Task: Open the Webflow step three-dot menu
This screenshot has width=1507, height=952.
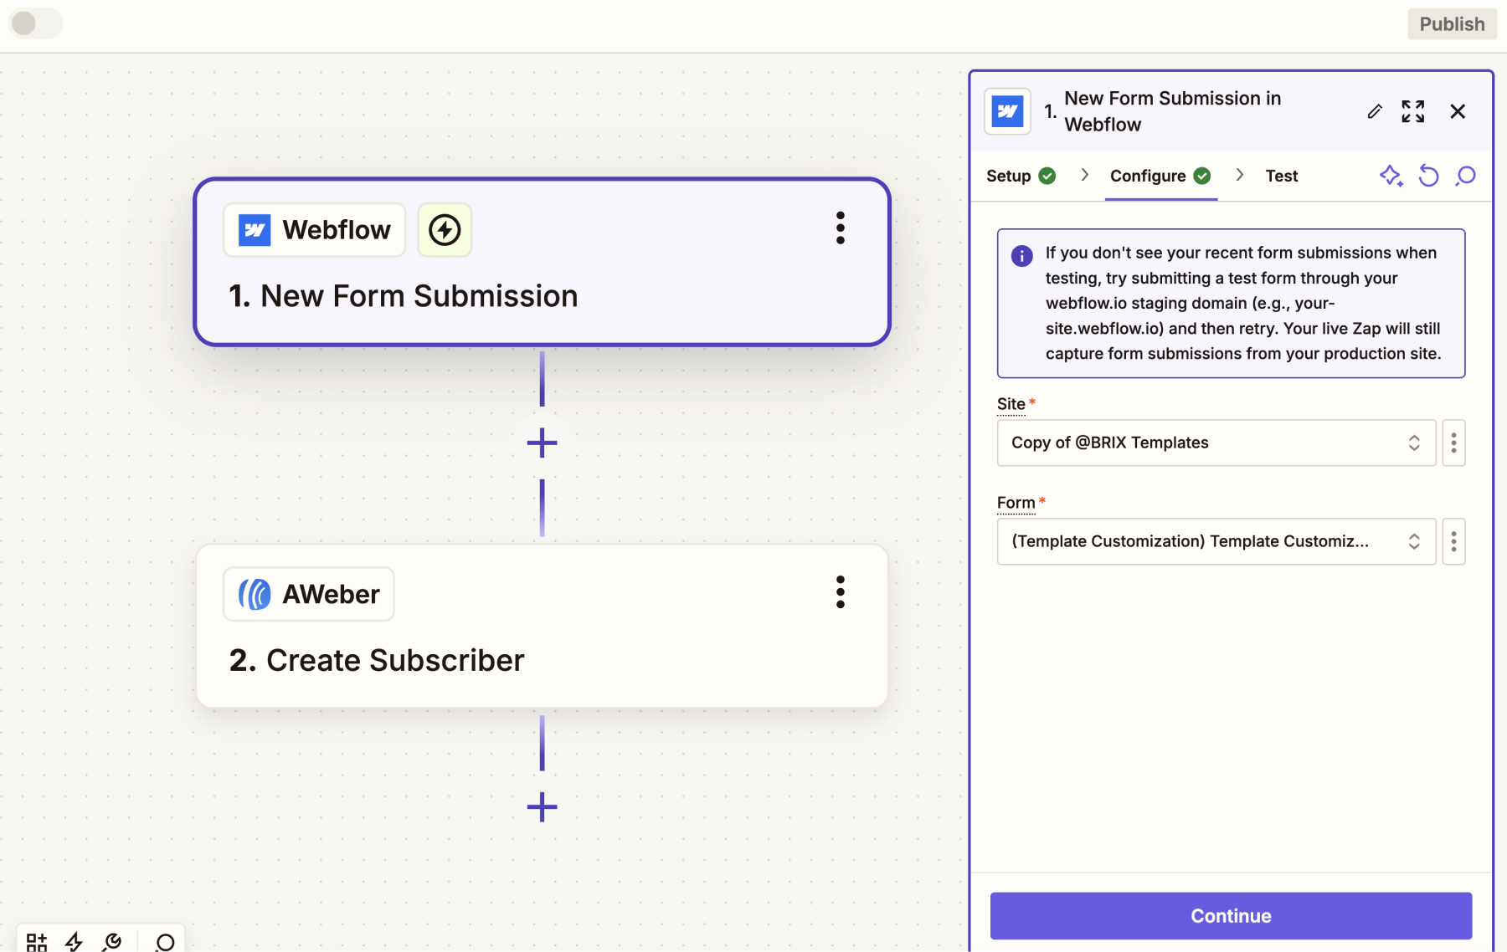Action: point(840,228)
